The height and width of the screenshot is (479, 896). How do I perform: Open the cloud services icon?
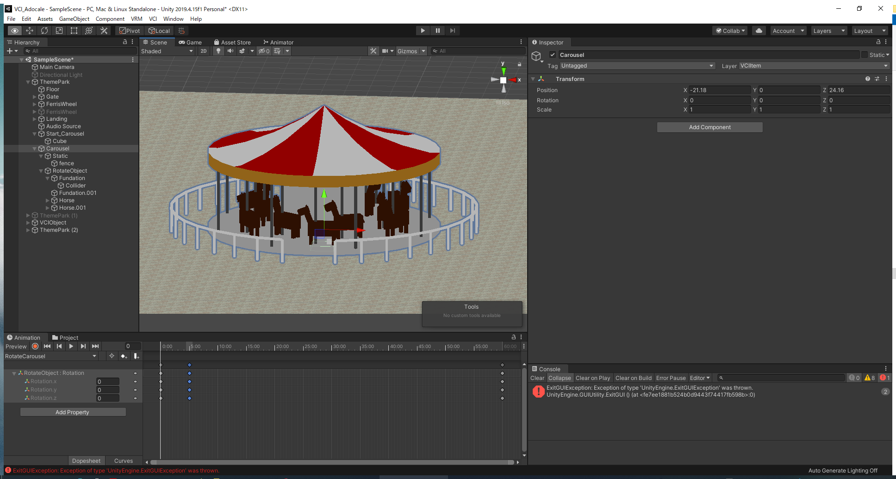pos(759,31)
